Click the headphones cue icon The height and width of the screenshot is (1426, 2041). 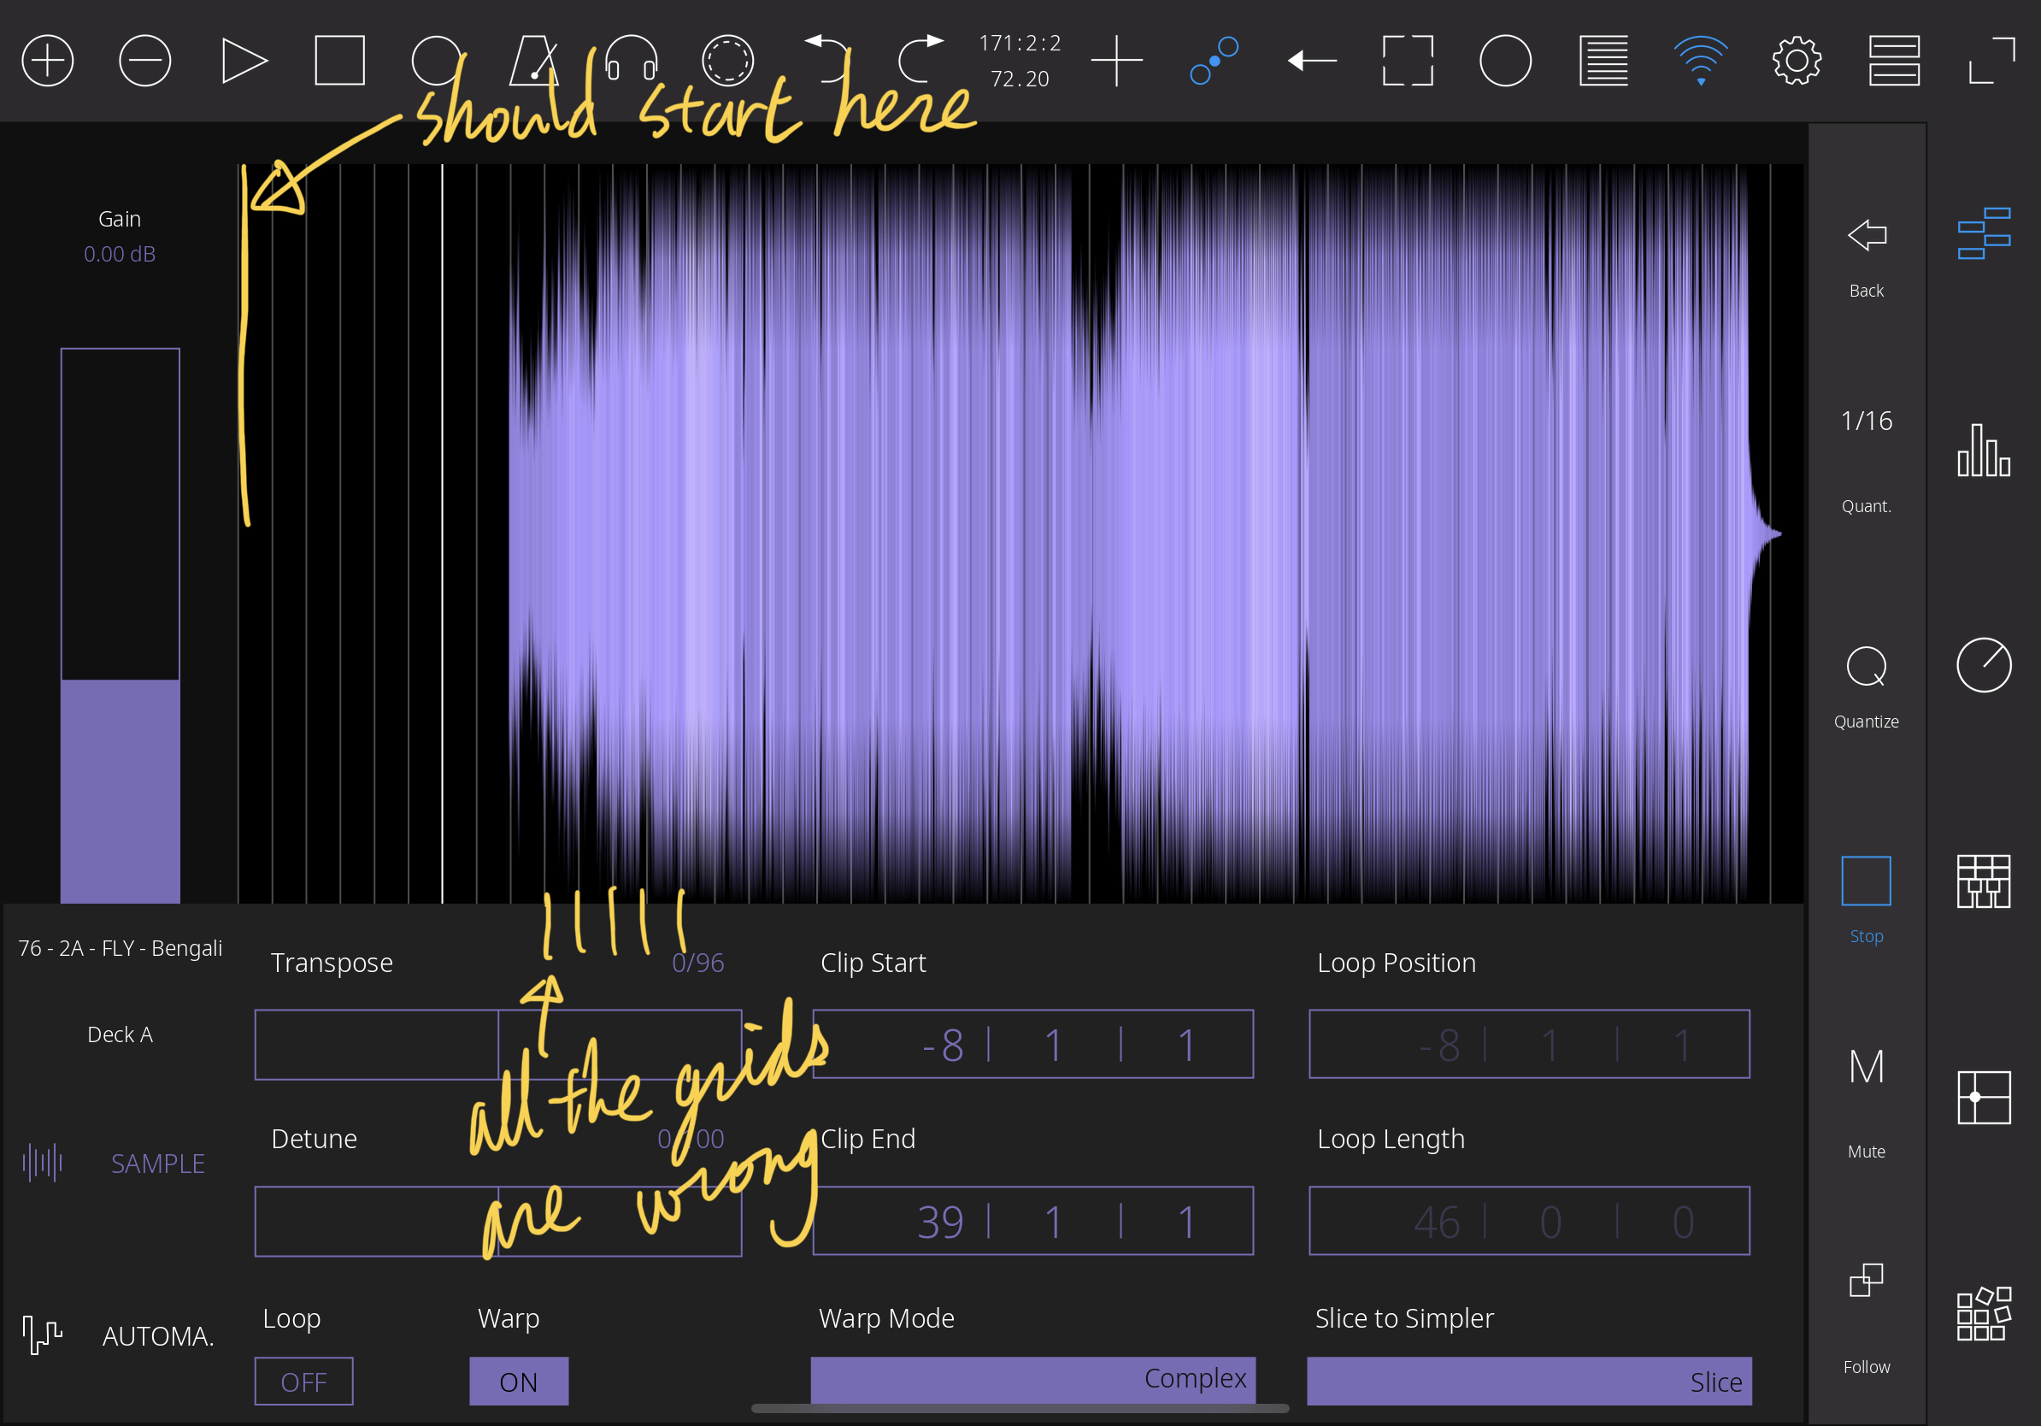click(x=631, y=61)
